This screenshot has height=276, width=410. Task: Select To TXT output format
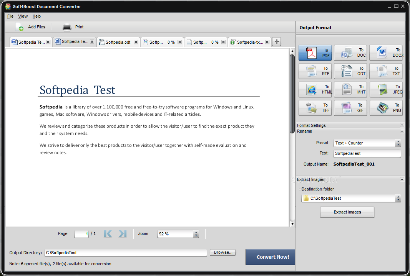pyautogui.click(x=386, y=71)
